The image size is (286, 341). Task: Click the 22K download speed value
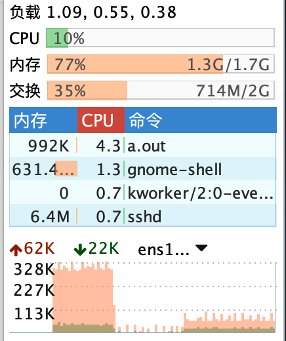[x=104, y=249]
